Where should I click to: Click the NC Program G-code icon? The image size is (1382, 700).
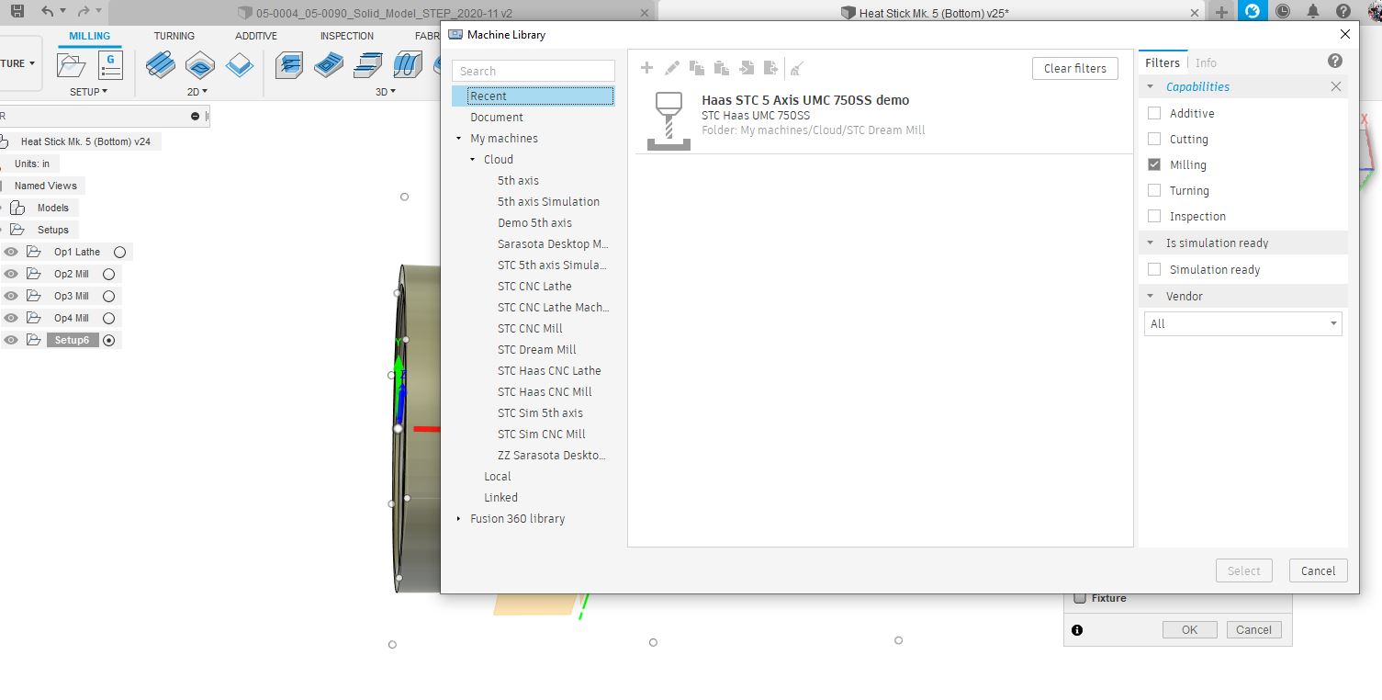(x=110, y=65)
